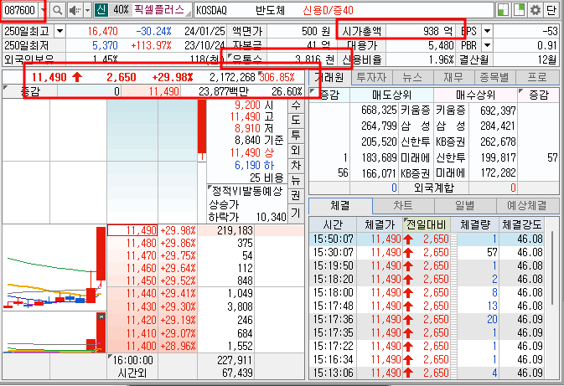The image size is (564, 386).
Task: Open the dropdown arrow beside the speaker icon
Action: (87, 10)
